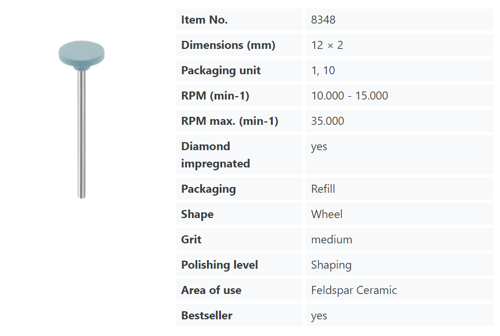
Task: Select the Shaping polishing level value
Action: pos(331,265)
